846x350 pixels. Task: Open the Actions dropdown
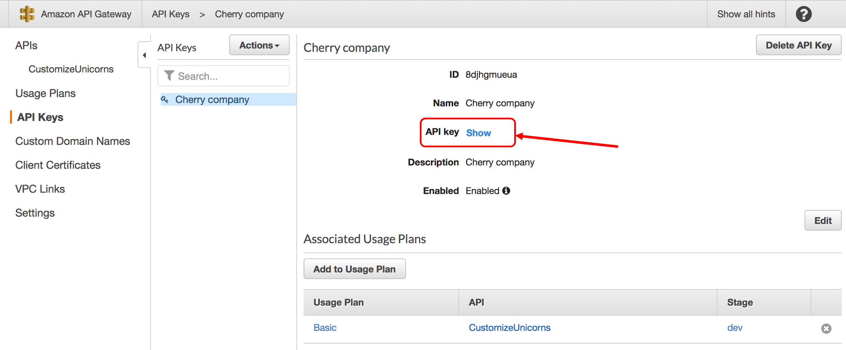point(259,45)
